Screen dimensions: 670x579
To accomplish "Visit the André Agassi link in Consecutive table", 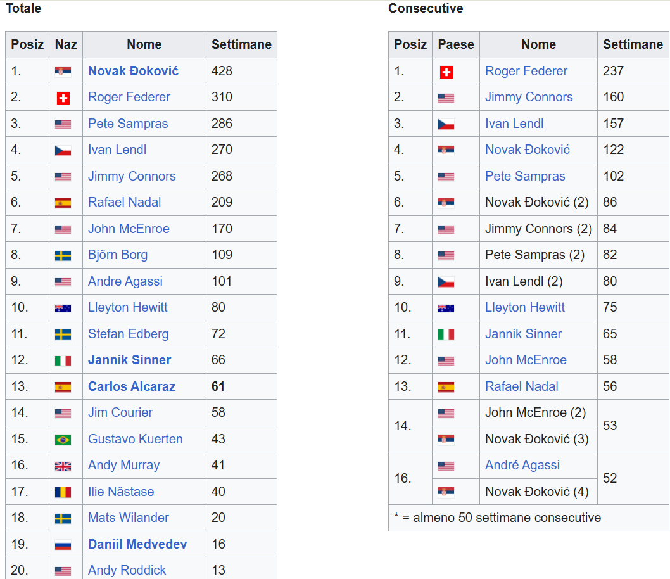I will (522, 465).
